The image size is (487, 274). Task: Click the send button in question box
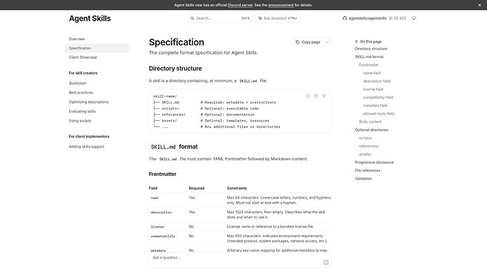pos(326,263)
